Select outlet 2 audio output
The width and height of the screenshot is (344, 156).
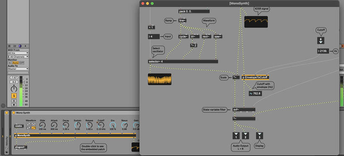tap(245, 136)
